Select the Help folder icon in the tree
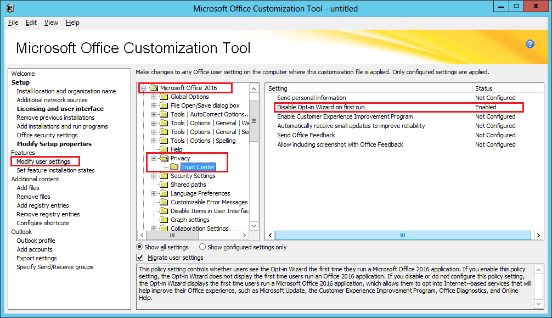The height and width of the screenshot is (318, 552). tap(164, 149)
